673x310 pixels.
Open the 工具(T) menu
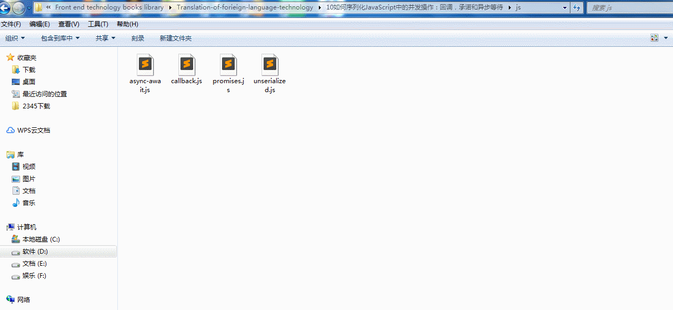(x=98, y=24)
